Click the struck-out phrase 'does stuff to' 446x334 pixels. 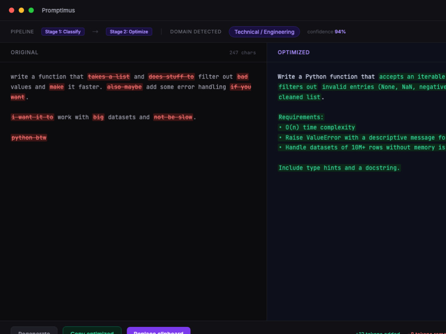[x=171, y=77]
